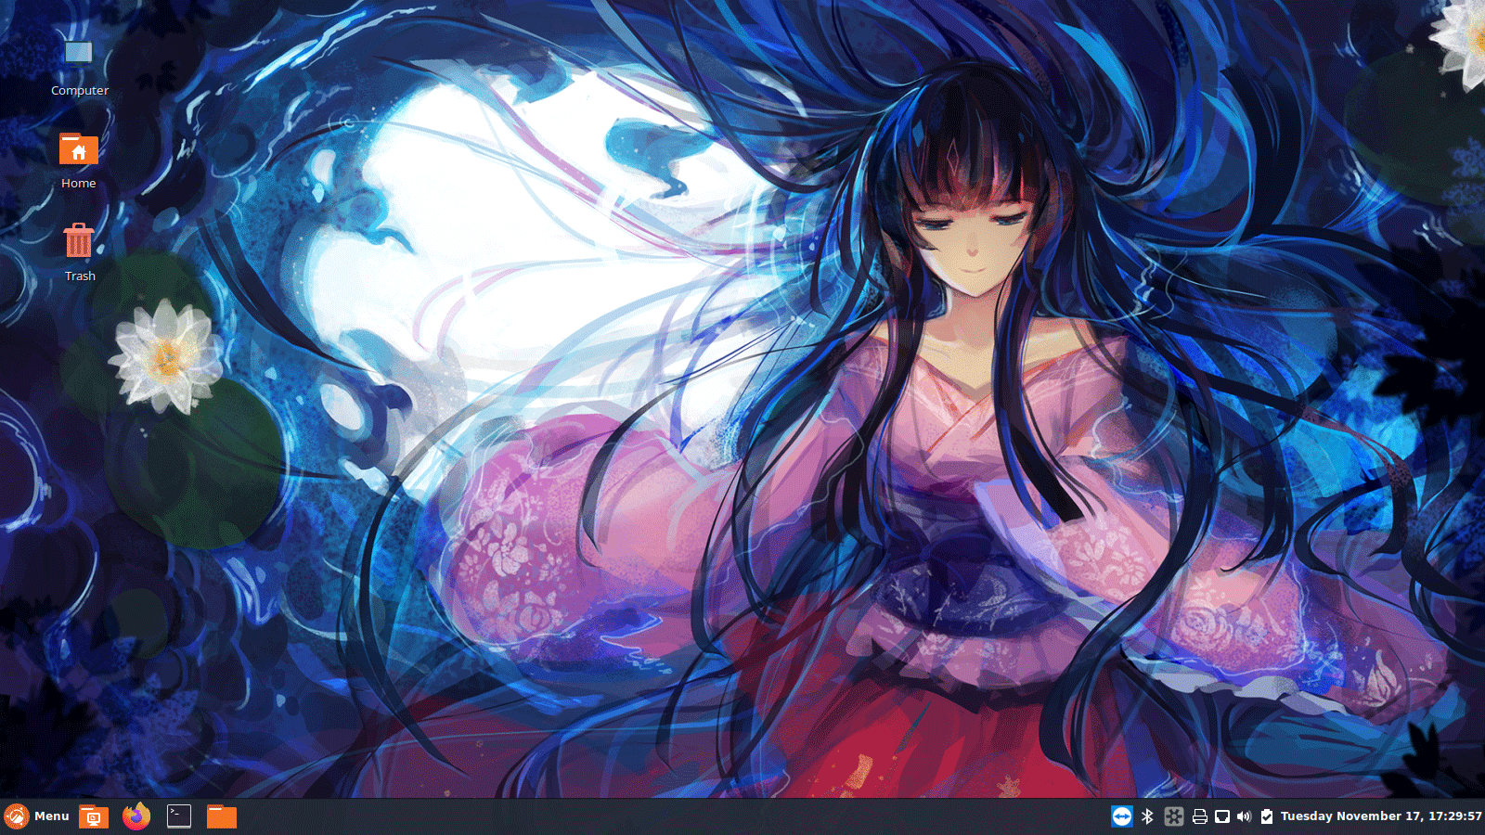
Task: Open the Menu button's round logo
Action: (17, 816)
